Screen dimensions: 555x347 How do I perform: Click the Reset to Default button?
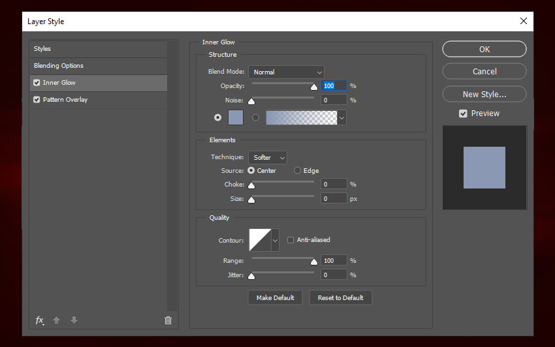340,297
